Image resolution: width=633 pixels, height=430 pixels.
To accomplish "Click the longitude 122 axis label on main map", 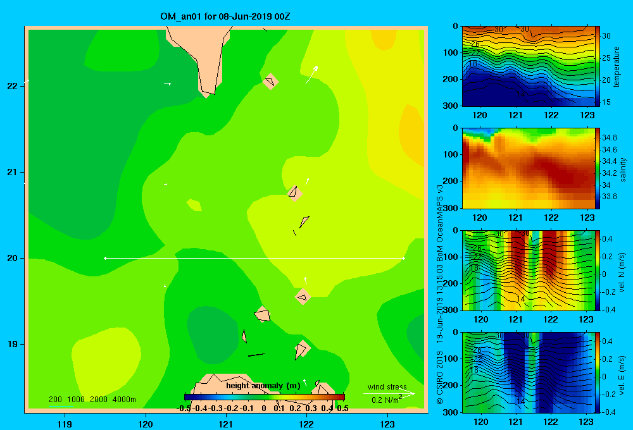I will pyautogui.click(x=306, y=424).
